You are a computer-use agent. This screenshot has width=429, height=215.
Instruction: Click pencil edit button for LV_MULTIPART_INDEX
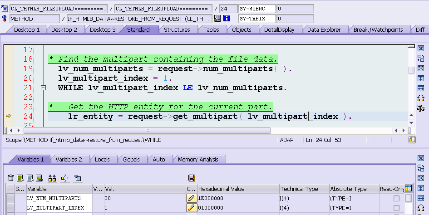coord(192,208)
